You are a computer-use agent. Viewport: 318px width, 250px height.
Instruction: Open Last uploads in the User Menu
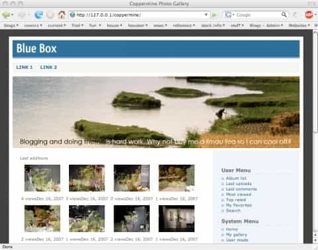click(x=238, y=184)
